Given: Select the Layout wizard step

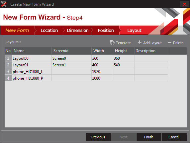Looking at the screenshot, I should coord(134,30).
